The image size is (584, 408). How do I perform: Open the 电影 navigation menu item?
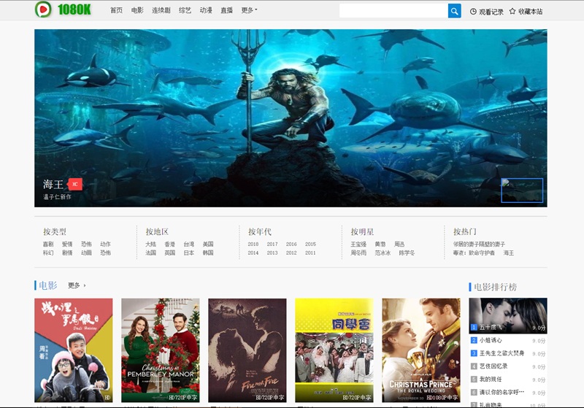[137, 11]
